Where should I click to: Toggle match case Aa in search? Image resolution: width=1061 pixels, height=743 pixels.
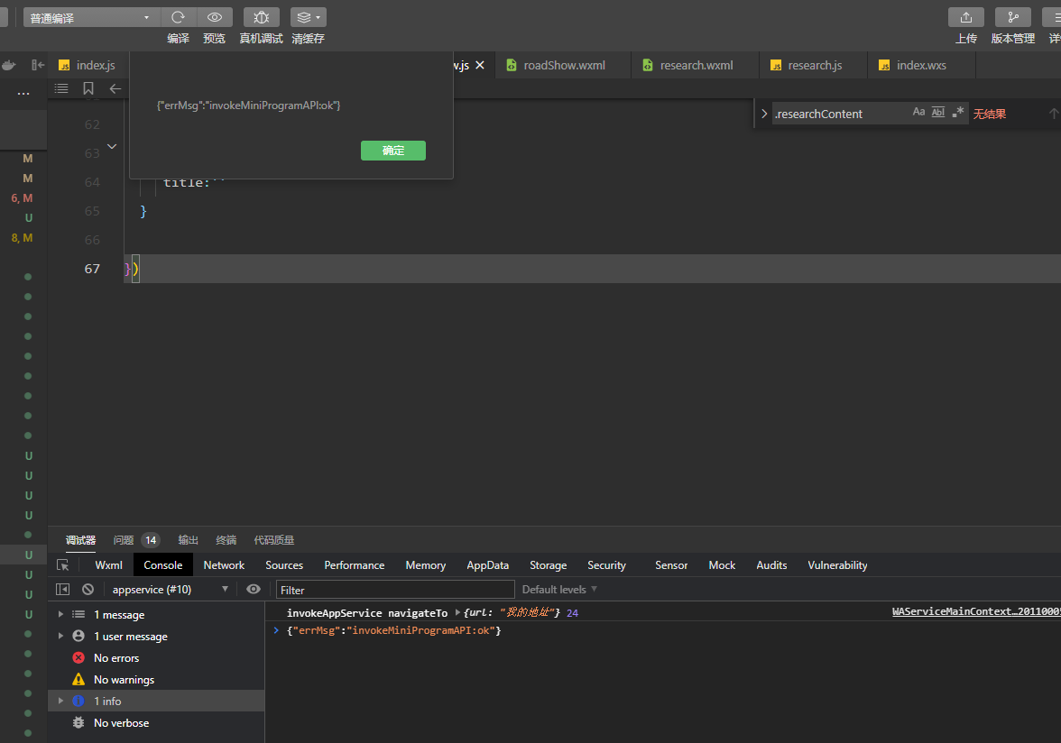click(x=918, y=112)
